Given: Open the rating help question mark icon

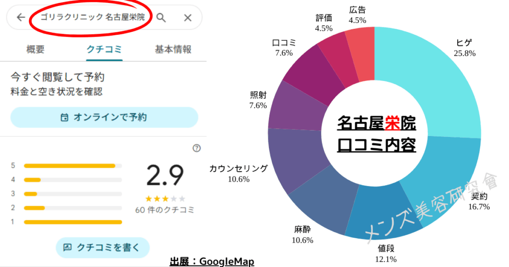Looking at the screenshot, I should [x=196, y=148].
